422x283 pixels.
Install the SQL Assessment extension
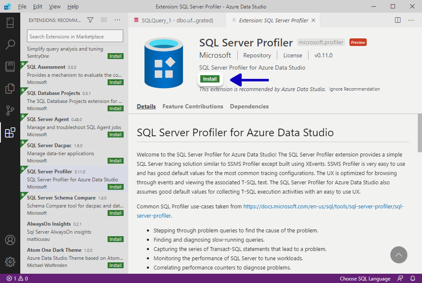pyautogui.click(x=116, y=82)
